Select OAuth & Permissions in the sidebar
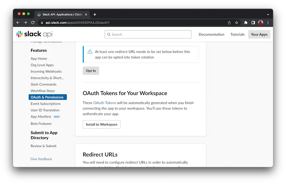This screenshot has height=184, width=286. [48, 97]
